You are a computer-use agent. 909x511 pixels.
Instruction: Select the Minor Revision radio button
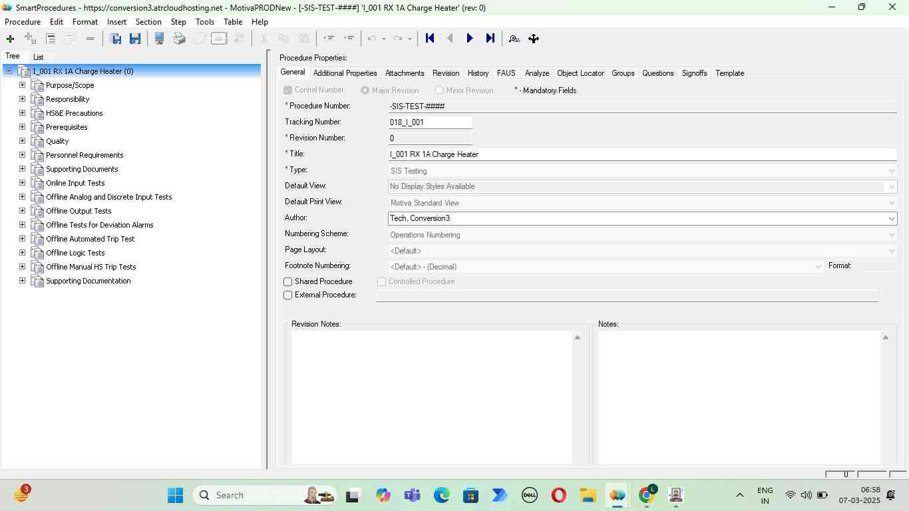(x=439, y=90)
